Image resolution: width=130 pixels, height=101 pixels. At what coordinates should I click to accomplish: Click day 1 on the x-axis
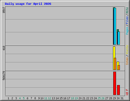coord(8,98)
